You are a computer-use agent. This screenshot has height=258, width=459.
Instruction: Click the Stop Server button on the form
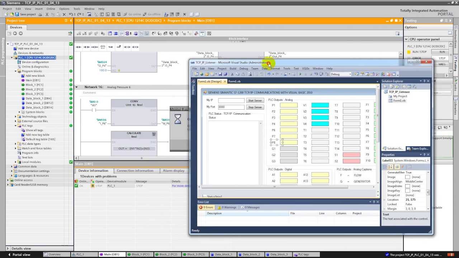pyautogui.click(x=255, y=107)
